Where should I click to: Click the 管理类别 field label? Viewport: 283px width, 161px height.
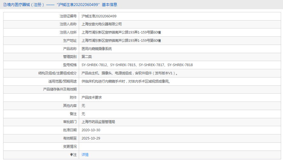tap(70, 57)
